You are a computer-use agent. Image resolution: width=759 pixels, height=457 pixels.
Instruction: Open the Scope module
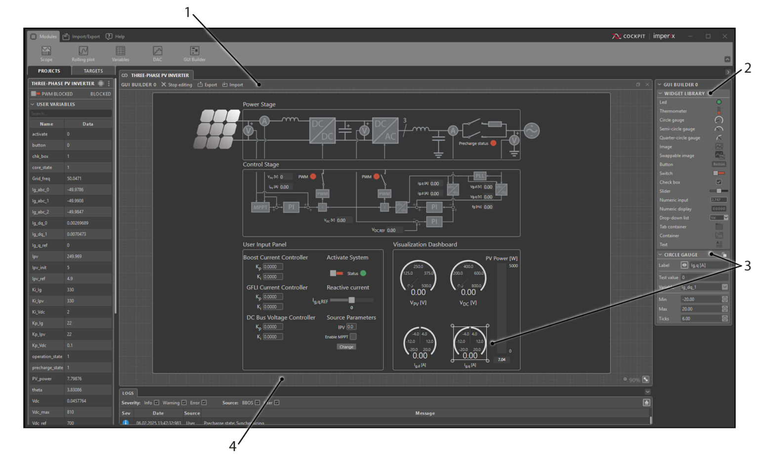coord(46,51)
